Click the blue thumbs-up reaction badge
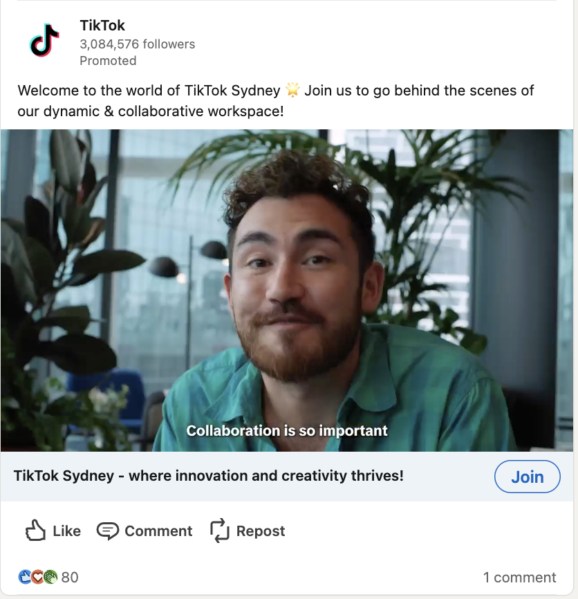The height and width of the screenshot is (599, 578). point(25,577)
